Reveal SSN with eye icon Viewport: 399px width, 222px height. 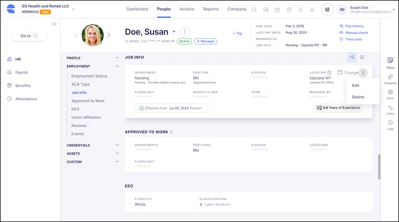(x=173, y=41)
